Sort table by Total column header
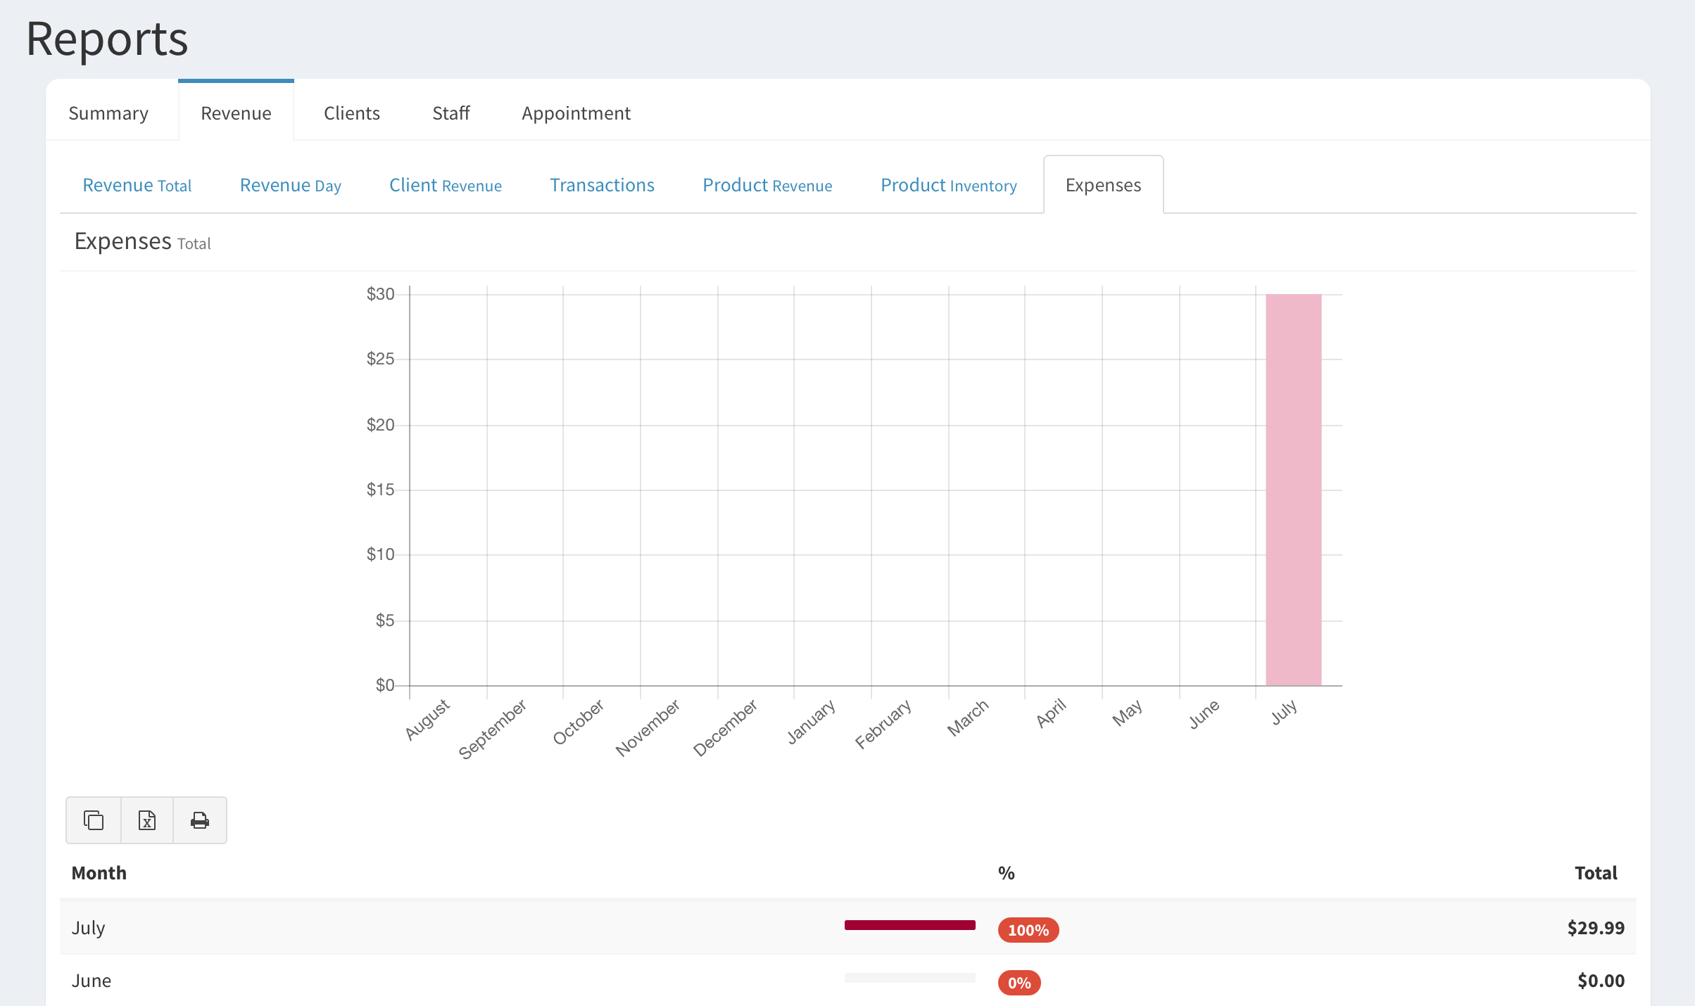Image resolution: width=1695 pixels, height=1006 pixels. point(1595,873)
